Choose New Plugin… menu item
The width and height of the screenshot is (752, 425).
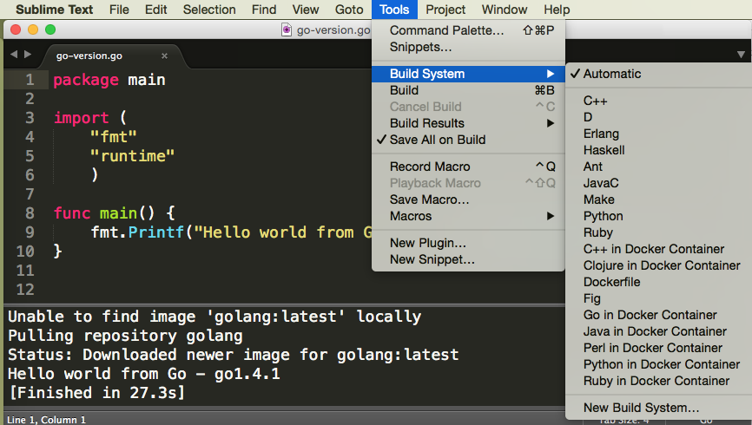[468, 243]
